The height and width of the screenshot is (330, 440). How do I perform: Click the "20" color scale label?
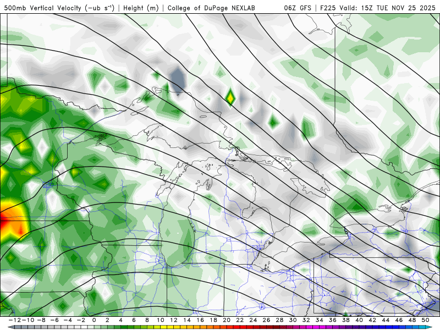[227, 320]
